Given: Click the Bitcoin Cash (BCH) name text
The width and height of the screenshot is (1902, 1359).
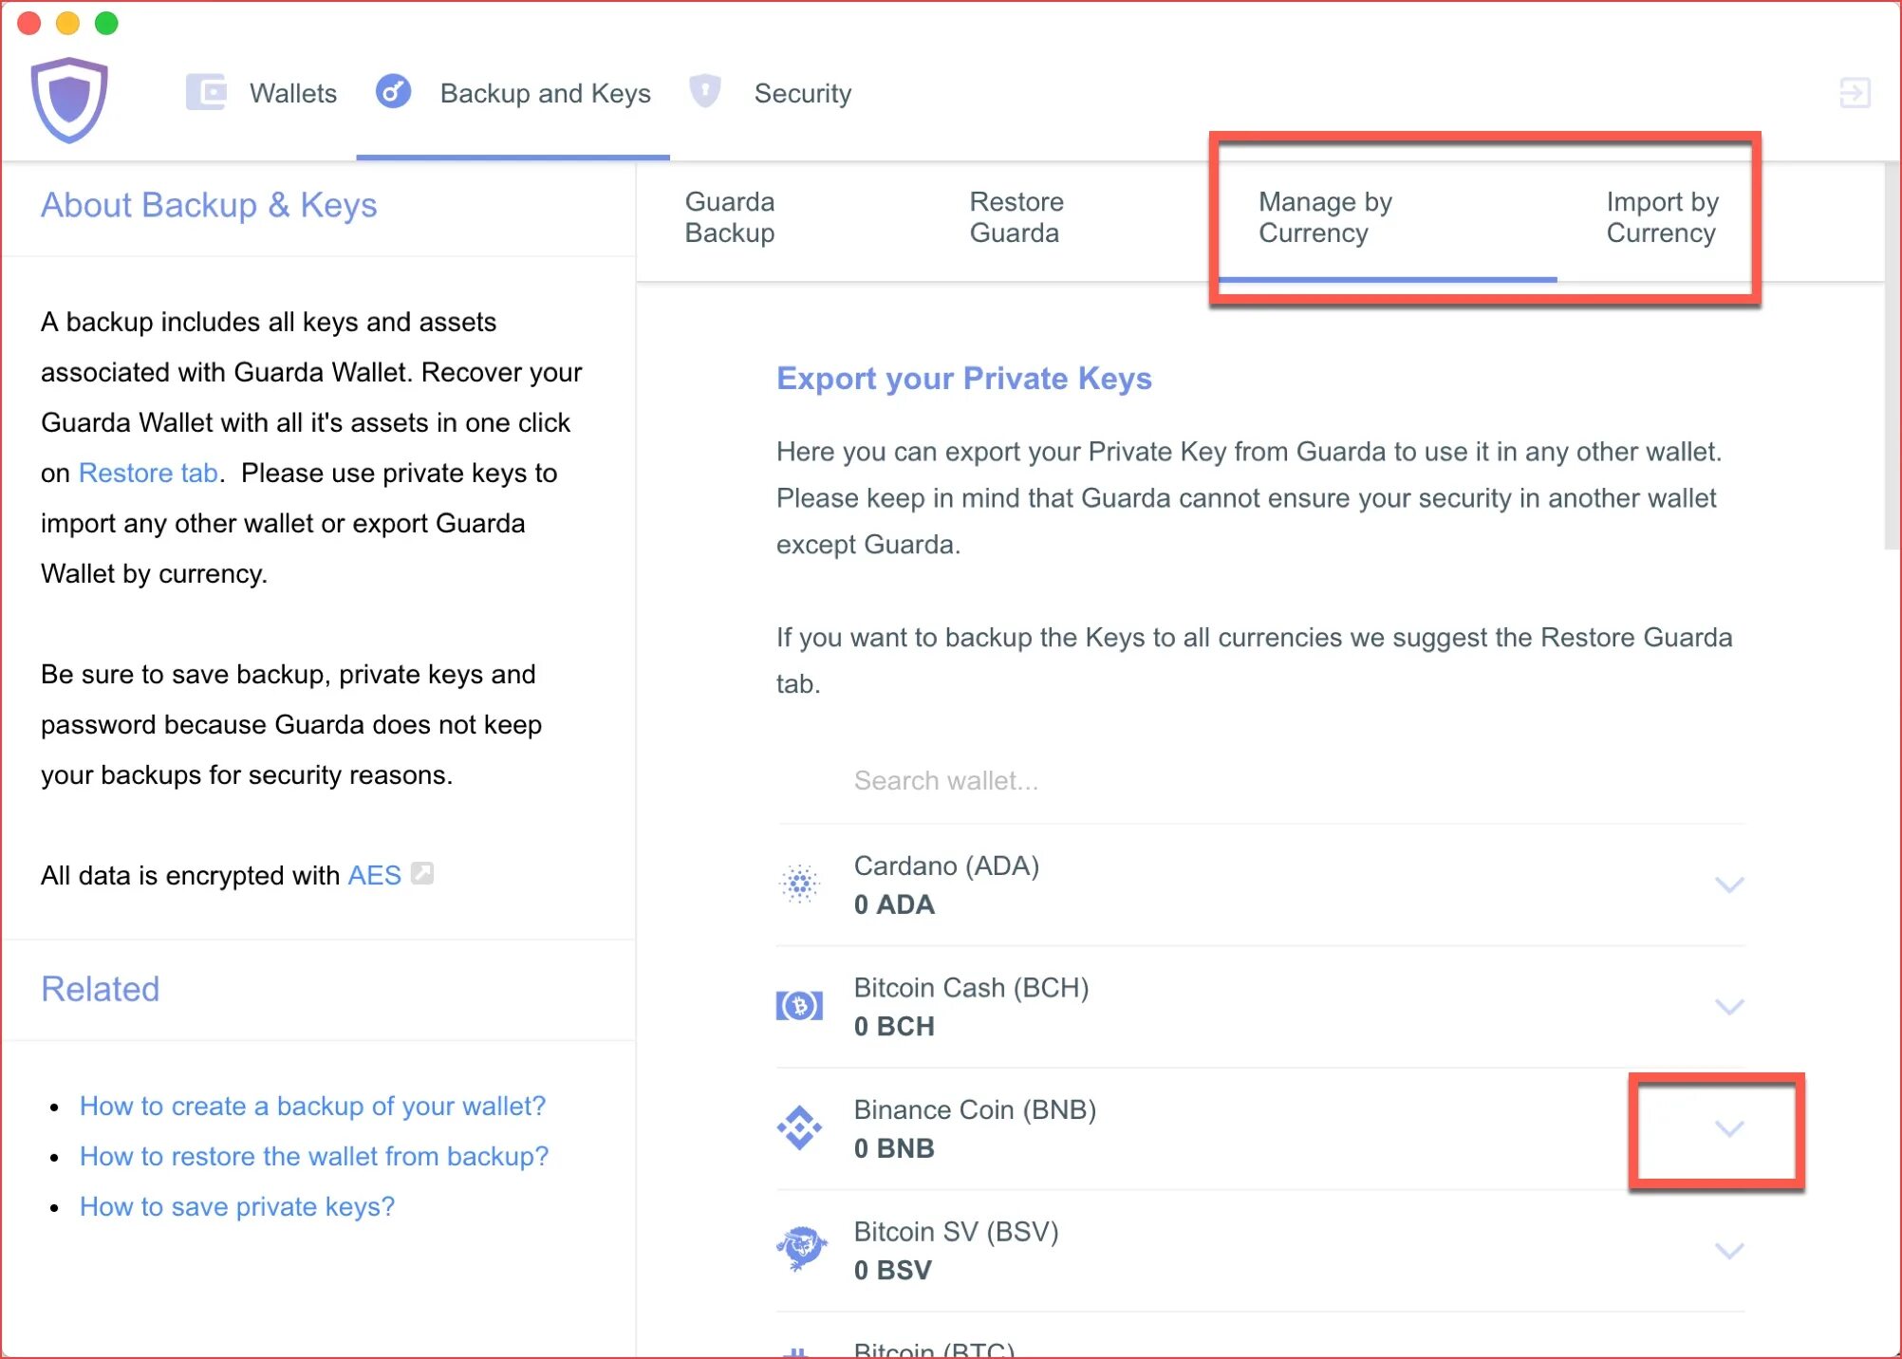Looking at the screenshot, I should (x=971, y=987).
